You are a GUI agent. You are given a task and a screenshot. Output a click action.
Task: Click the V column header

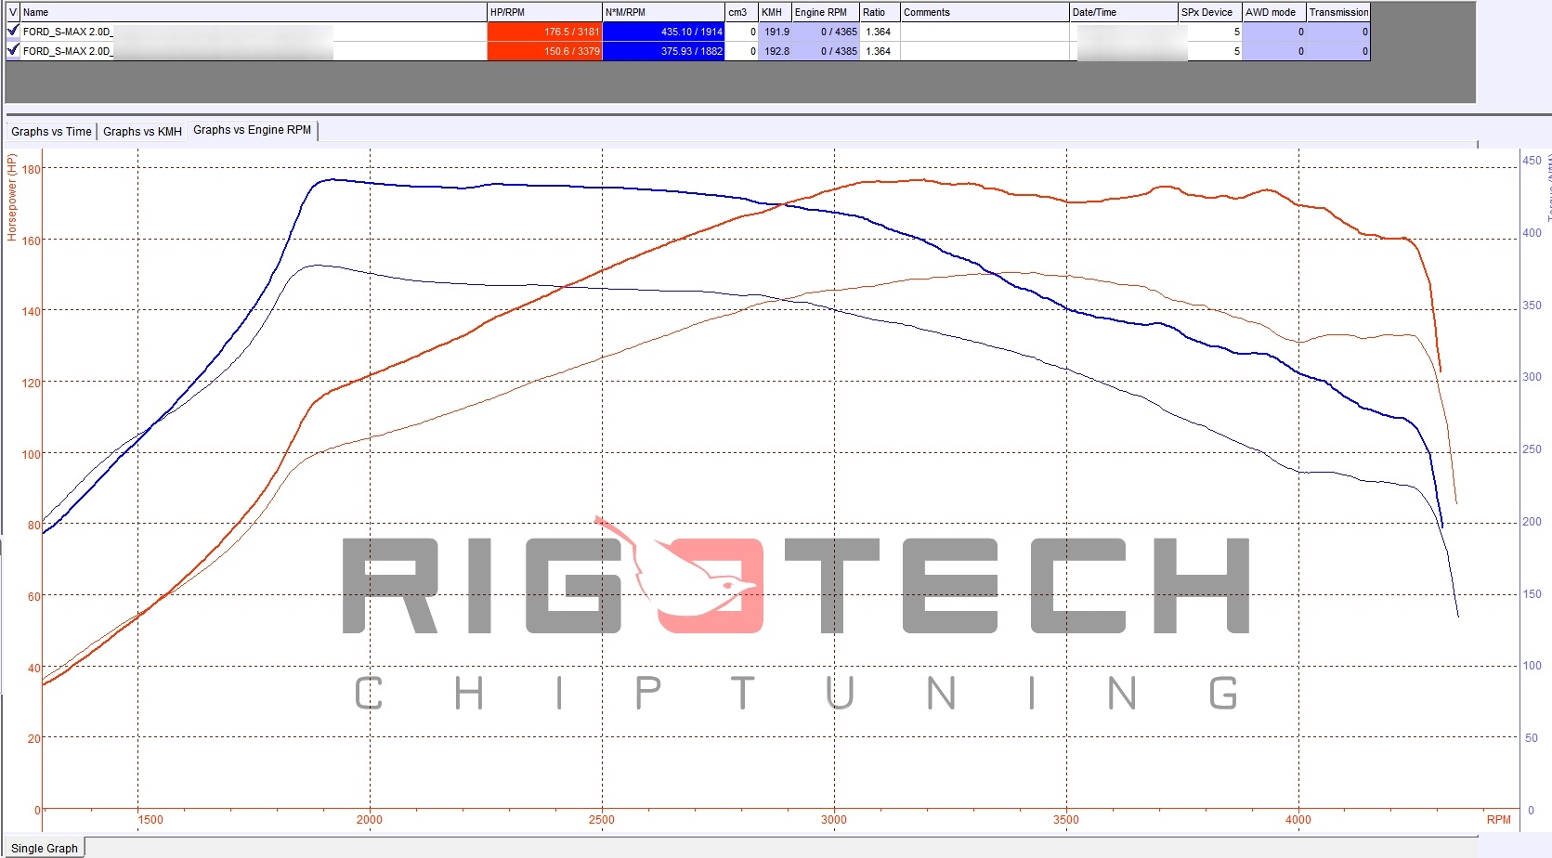[13, 12]
